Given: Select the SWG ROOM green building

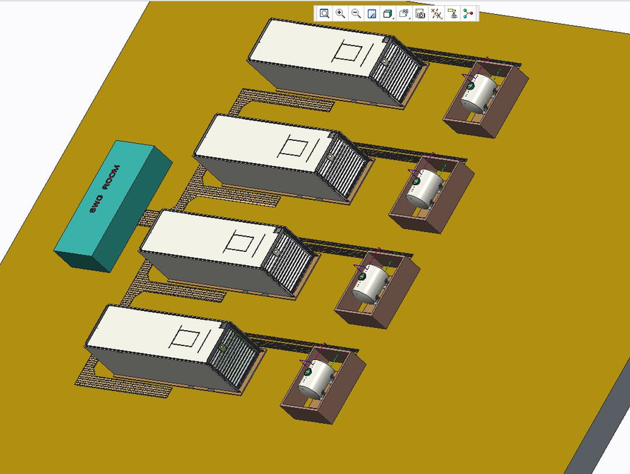Looking at the screenshot, I should [111, 200].
